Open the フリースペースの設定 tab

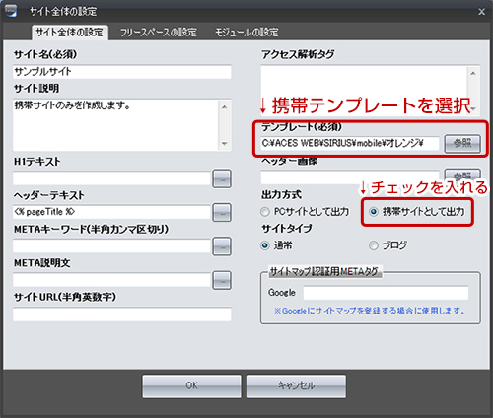tap(158, 33)
